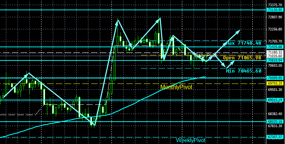
Task: Select the MonthlyPivot label
Action: click(176, 87)
